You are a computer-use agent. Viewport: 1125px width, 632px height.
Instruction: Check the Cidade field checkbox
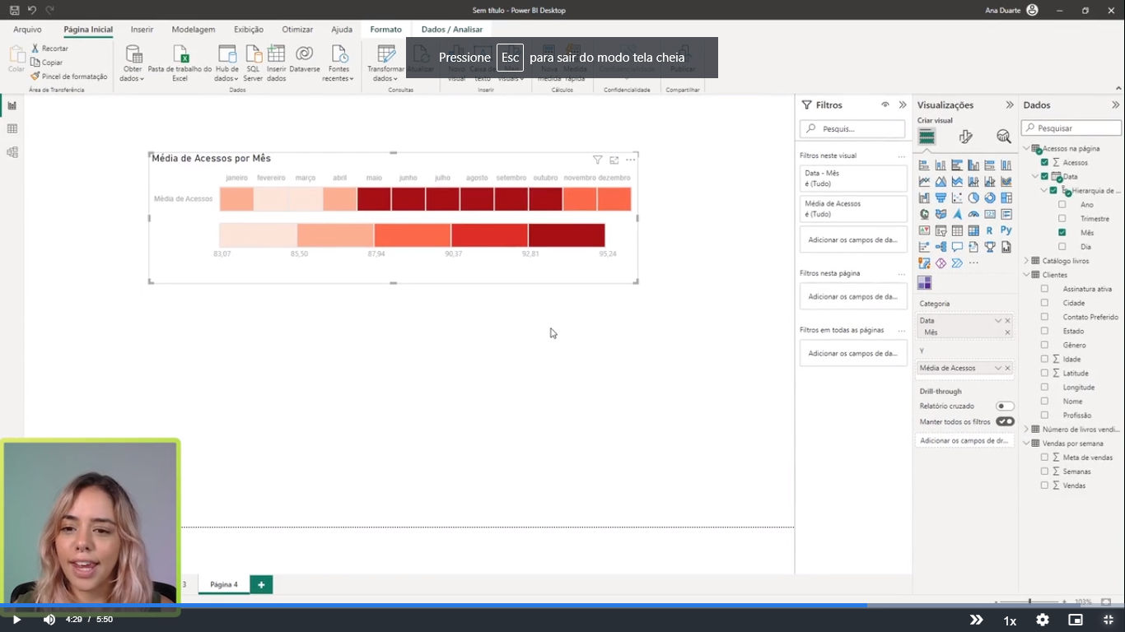click(x=1045, y=303)
